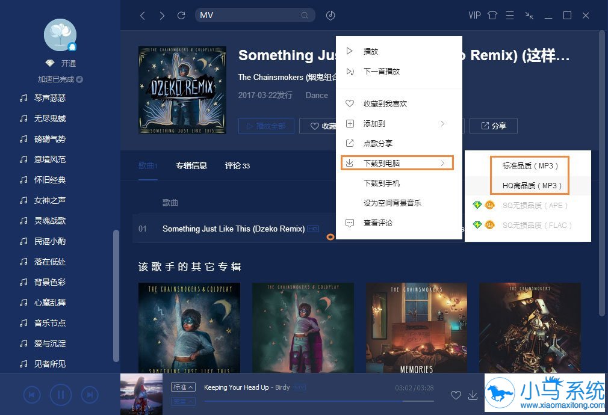Open the skin (shirt) icon
Screen dimensions: 608x415
(492, 16)
